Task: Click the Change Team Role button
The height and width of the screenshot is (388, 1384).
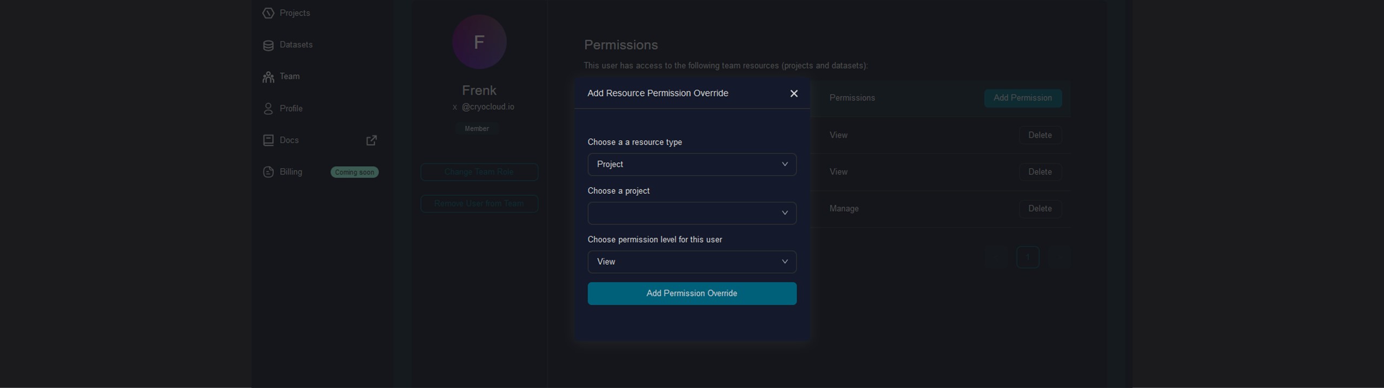Action: [x=479, y=172]
